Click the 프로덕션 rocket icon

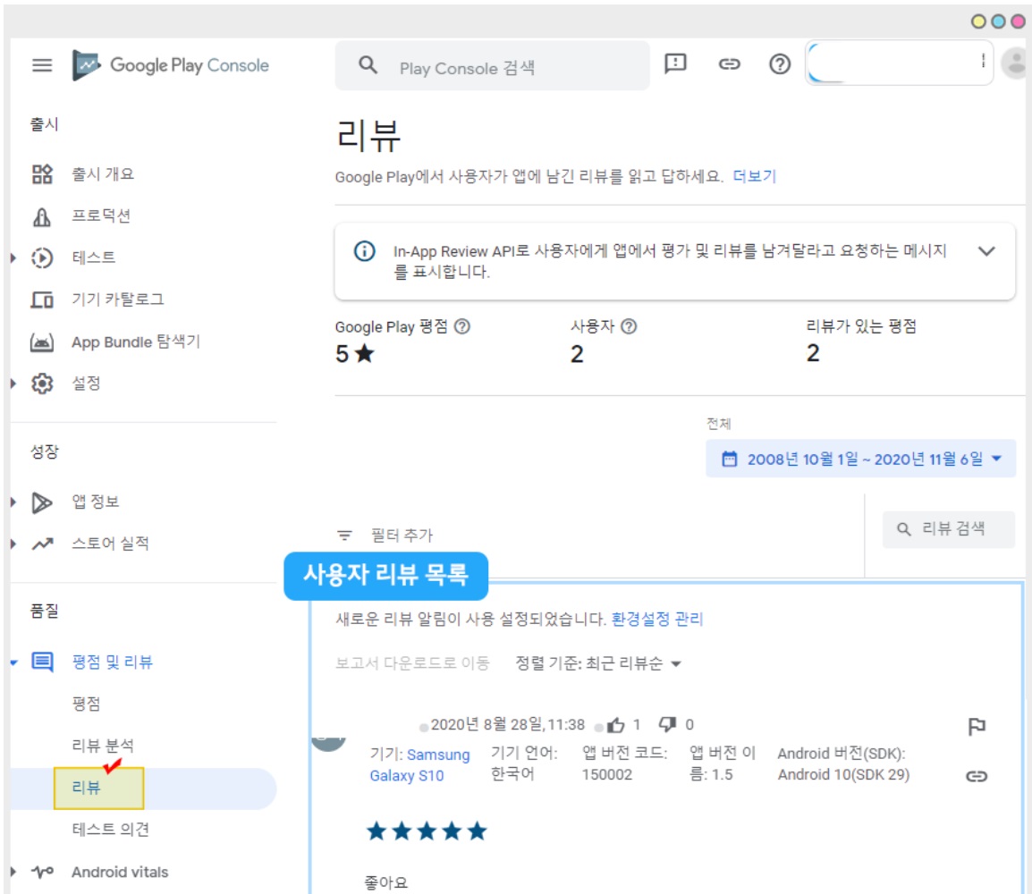[42, 216]
